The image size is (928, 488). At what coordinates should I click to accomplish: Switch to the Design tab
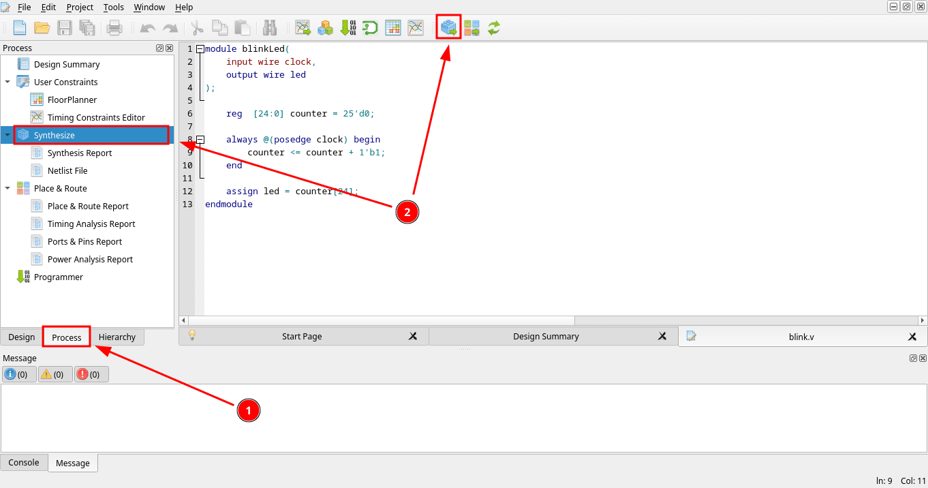(22, 337)
